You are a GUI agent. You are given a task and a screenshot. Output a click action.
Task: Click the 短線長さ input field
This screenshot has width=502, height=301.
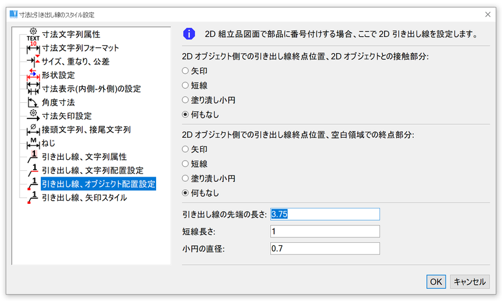[325, 231]
